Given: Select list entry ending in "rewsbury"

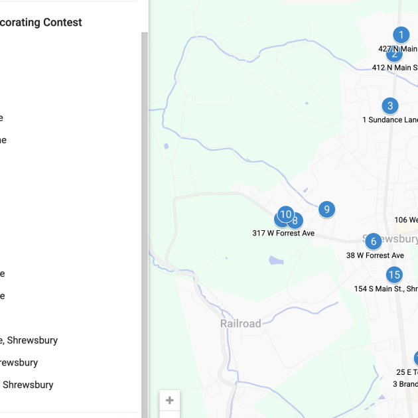Looking at the screenshot, I should coord(19,362).
